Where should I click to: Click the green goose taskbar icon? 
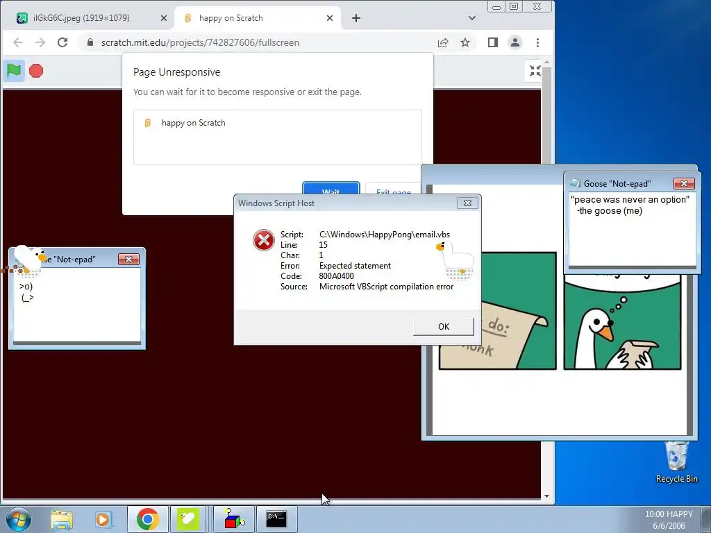tap(188, 519)
